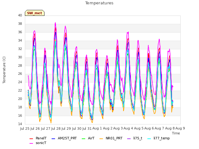Click the Aug 9 x-axis tick label
Viewport: 199px width, 149px height.
[x=180, y=128]
